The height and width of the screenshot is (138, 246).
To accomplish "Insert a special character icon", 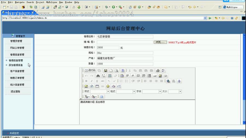I will [x=113, y=86].
